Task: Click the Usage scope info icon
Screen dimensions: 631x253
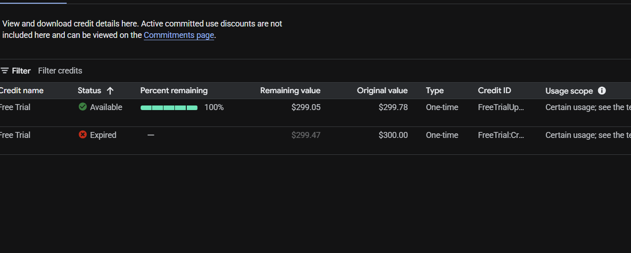Action: point(602,90)
